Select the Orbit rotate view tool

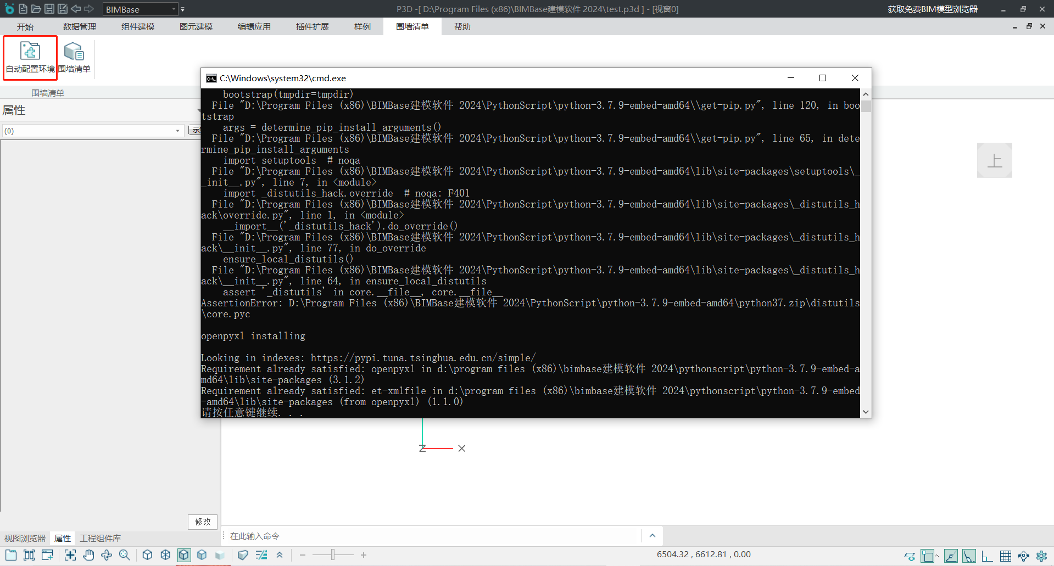click(107, 555)
